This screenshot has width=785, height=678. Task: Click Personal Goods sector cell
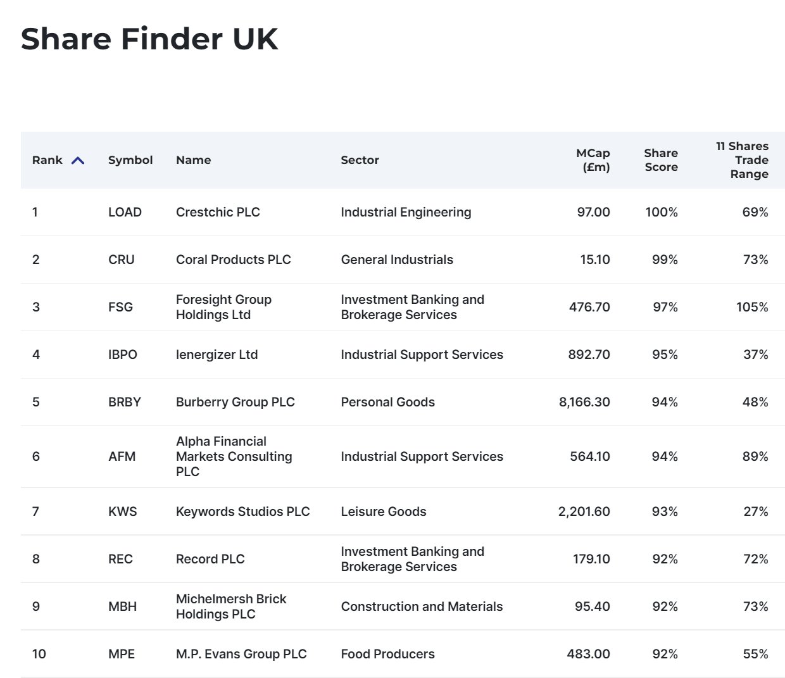click(387, 402)
